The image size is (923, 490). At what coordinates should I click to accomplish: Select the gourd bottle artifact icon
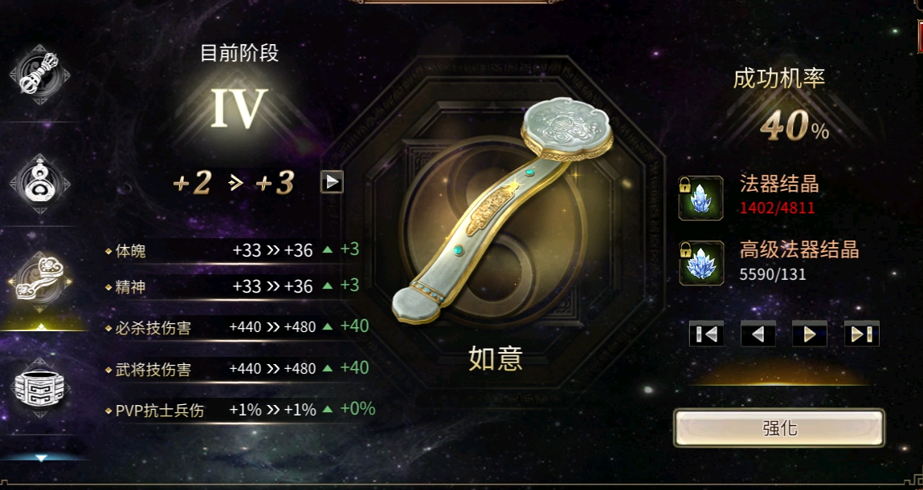pyautogui.click(x=39, y=184)
